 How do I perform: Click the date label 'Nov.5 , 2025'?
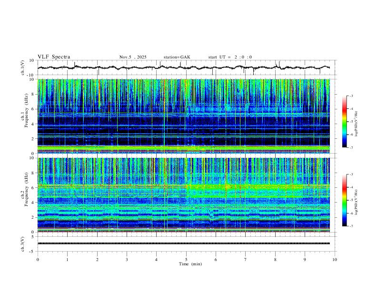(x=133, y=57)
